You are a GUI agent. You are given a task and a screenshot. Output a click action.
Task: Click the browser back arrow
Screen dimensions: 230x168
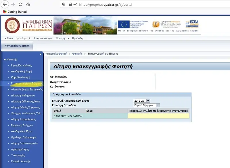5,5
